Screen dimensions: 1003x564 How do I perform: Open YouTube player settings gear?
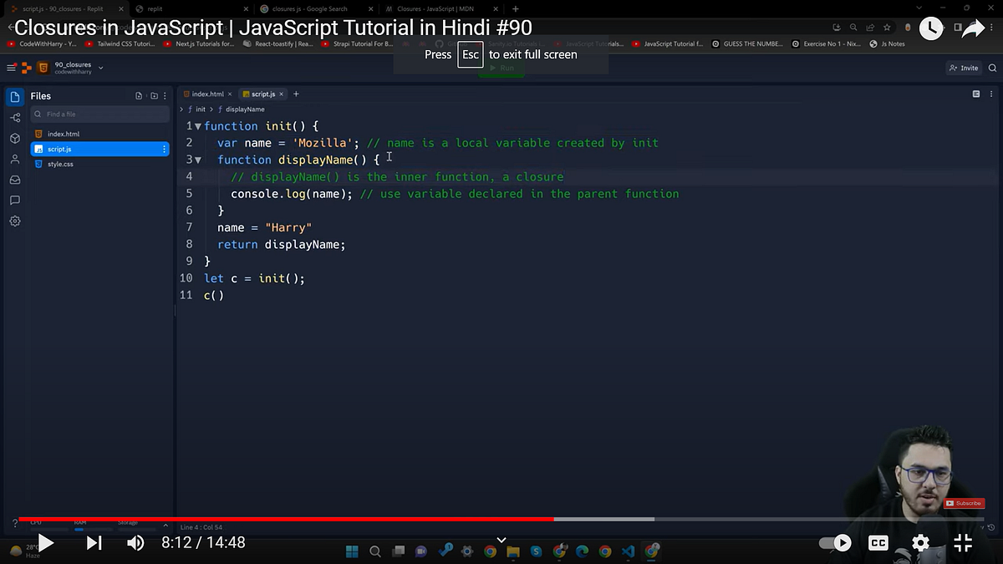tap(919, 543)
